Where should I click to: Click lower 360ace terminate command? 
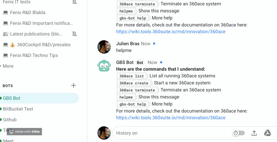click(137, 90)
